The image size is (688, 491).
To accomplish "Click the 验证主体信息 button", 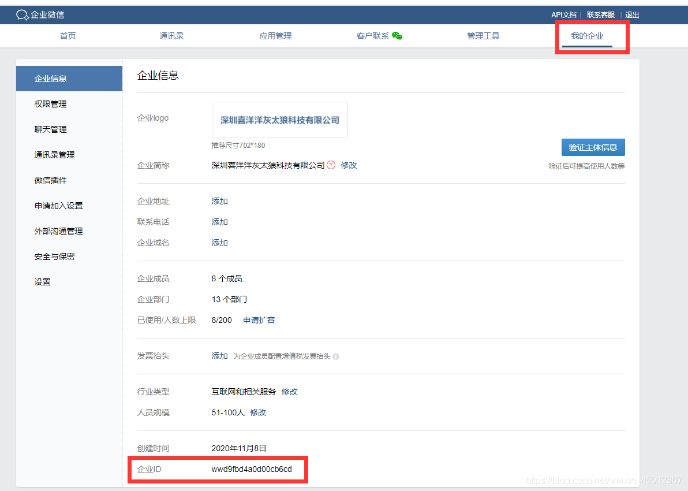I will 593,147.
